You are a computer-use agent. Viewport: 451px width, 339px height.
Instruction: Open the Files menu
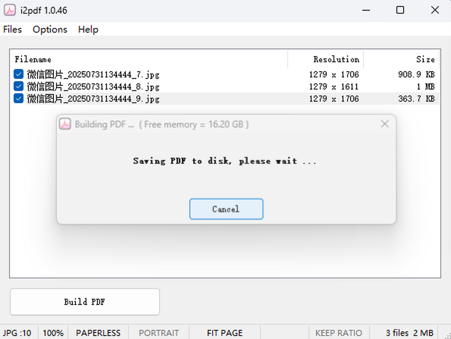[x=12, y=29]
